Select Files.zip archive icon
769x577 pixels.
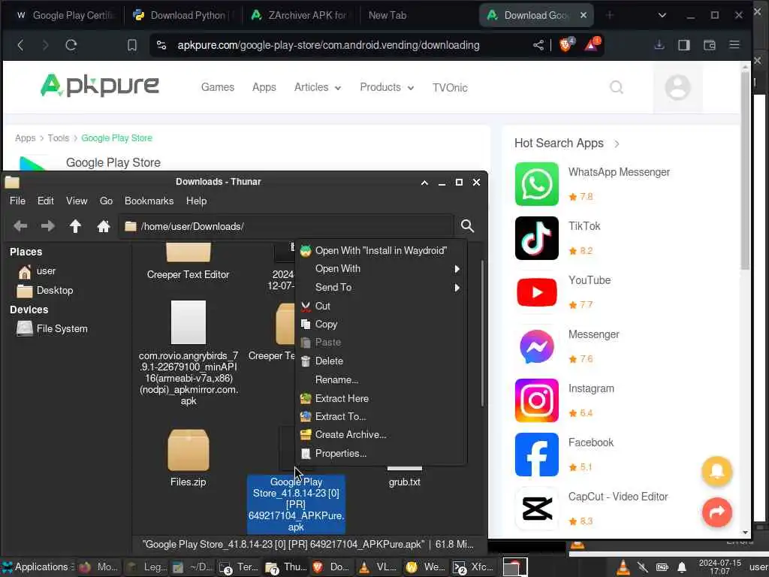point(188,450)
